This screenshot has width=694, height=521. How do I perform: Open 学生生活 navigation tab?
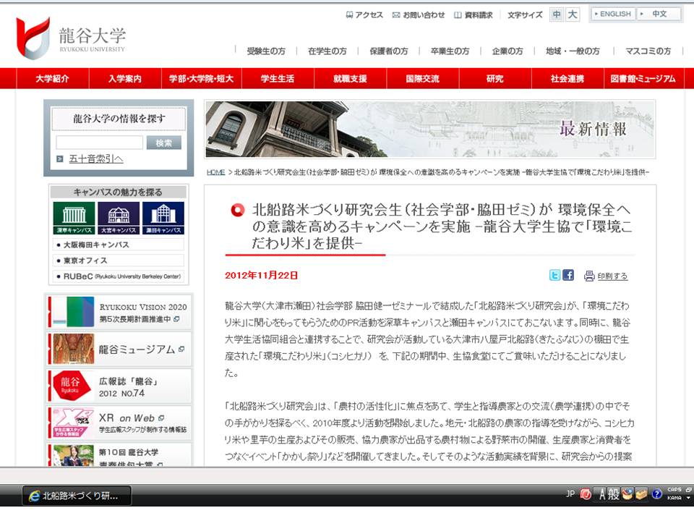coord(278,78)
